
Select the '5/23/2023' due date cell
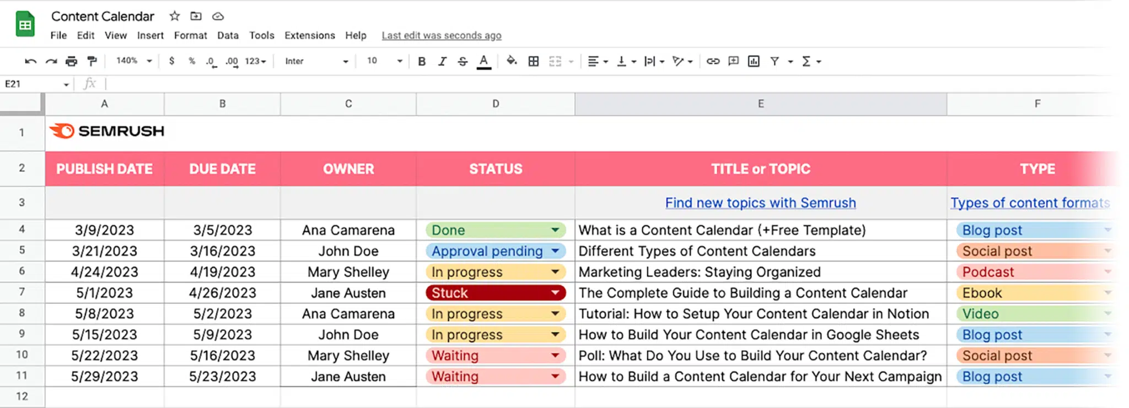pos(222,376)
